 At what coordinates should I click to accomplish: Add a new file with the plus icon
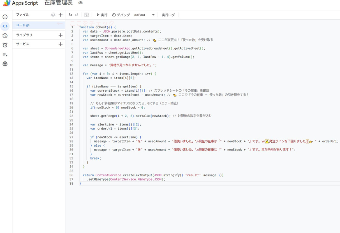(60, 15)
